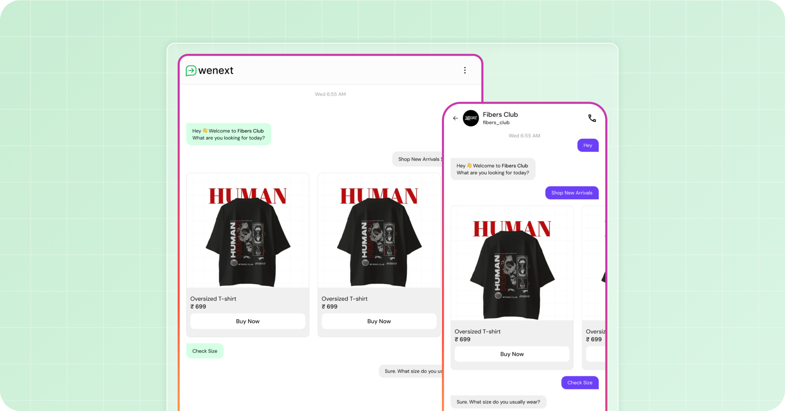Click Buy Now on second wenext product card
This screenshot has width=785, height=411.
(379, 321)
